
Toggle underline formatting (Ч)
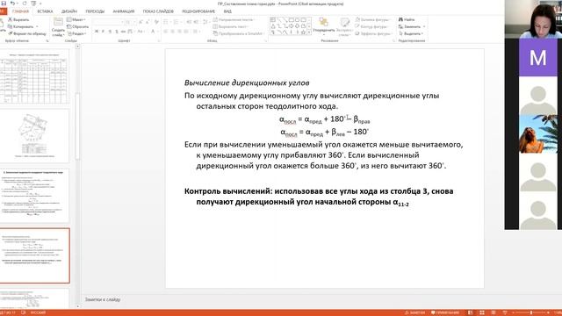pos(110,32)
